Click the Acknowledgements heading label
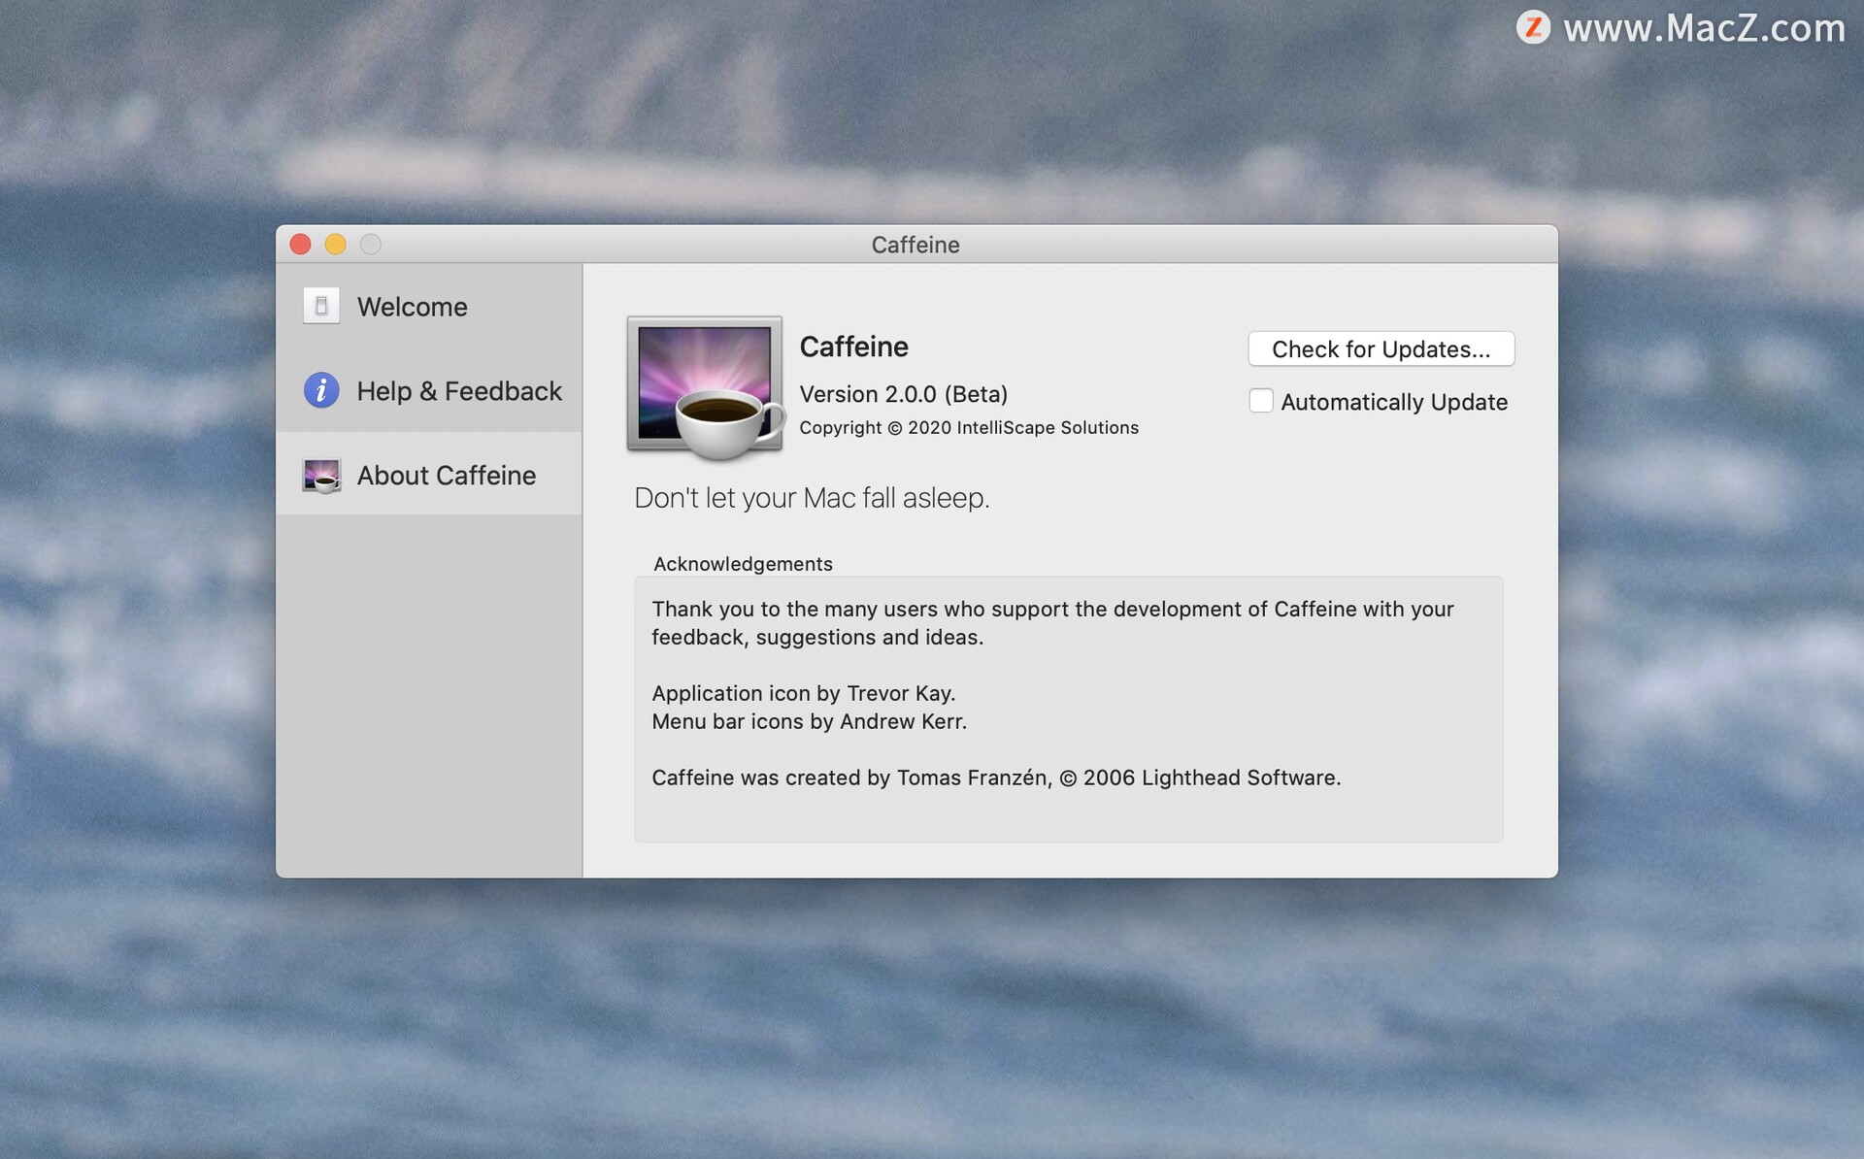1864x1159 pixels. [743, 564]
